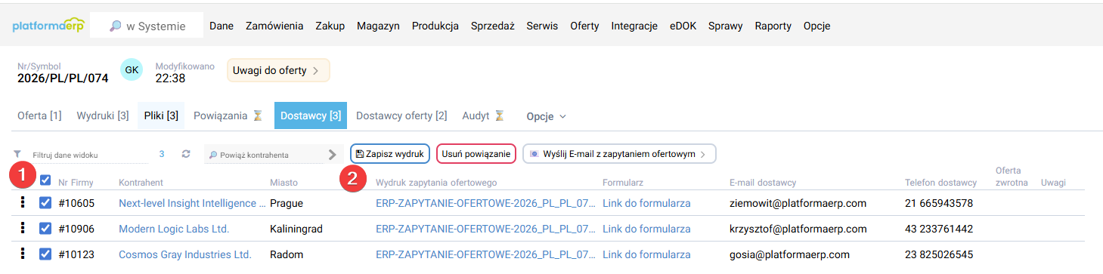Sort by Nr Firmy column header
1103x274 pixels.
point(76,183)
